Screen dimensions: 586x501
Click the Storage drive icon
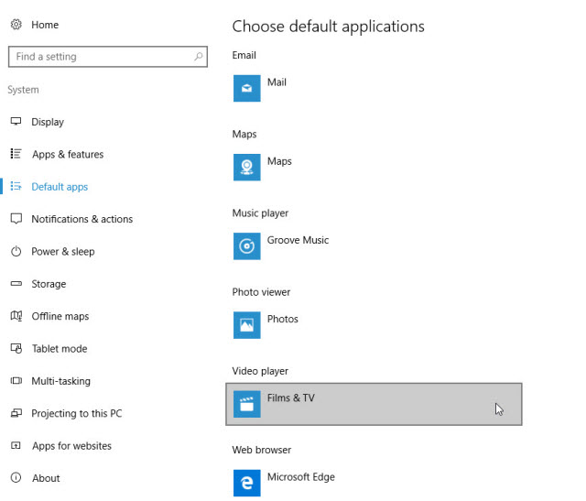pos(16,283)
